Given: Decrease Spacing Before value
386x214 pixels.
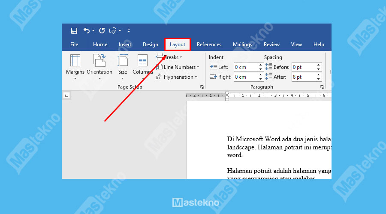Looking at the screenshot, I should pyautogui.click(x=319, y=69).
